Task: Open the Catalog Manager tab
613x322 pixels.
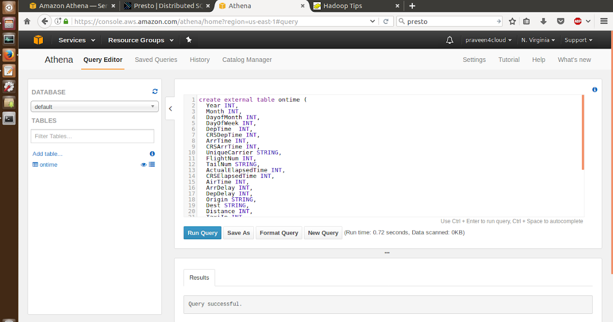Action: (247, 60)
